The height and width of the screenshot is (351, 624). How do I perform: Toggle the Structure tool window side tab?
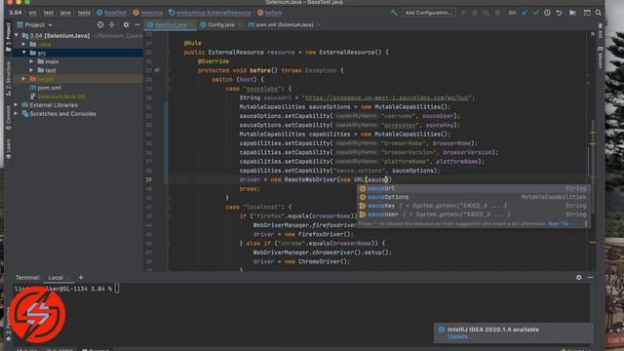coord(9,78)
